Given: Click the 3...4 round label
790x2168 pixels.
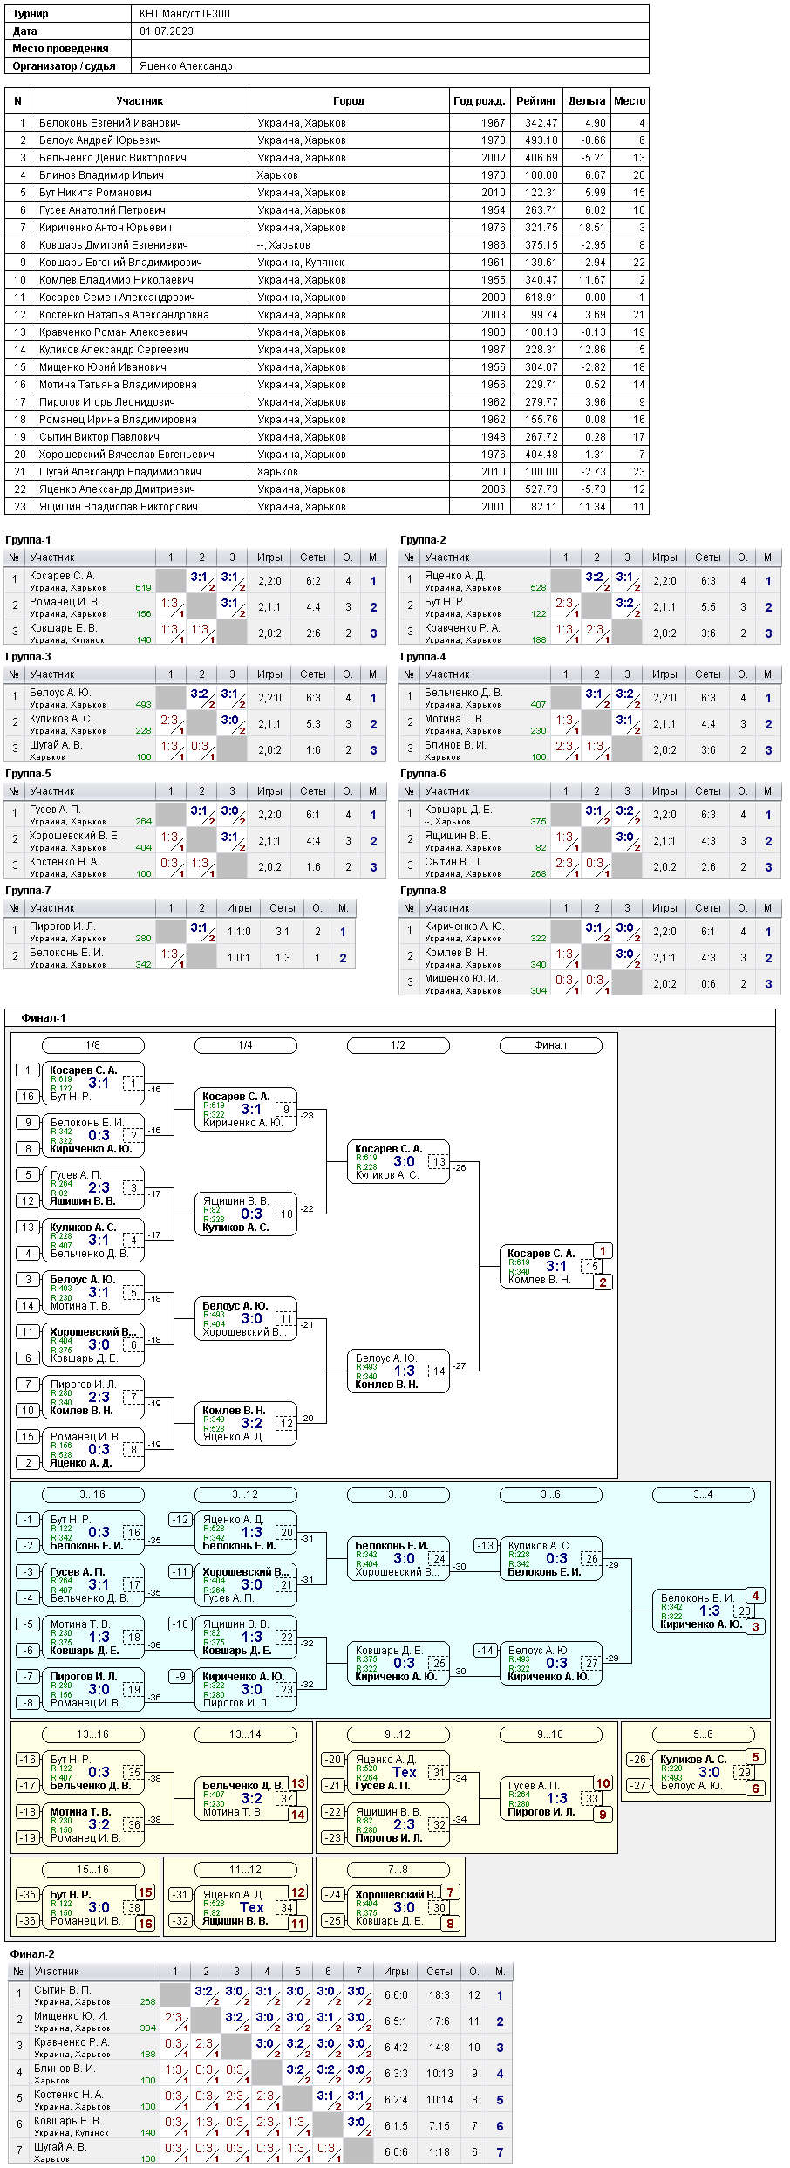Looking at the screenshot, I should 704,1494.
